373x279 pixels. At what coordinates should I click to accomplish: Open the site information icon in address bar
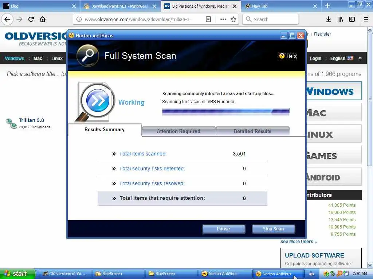click(x=79, y=19)
